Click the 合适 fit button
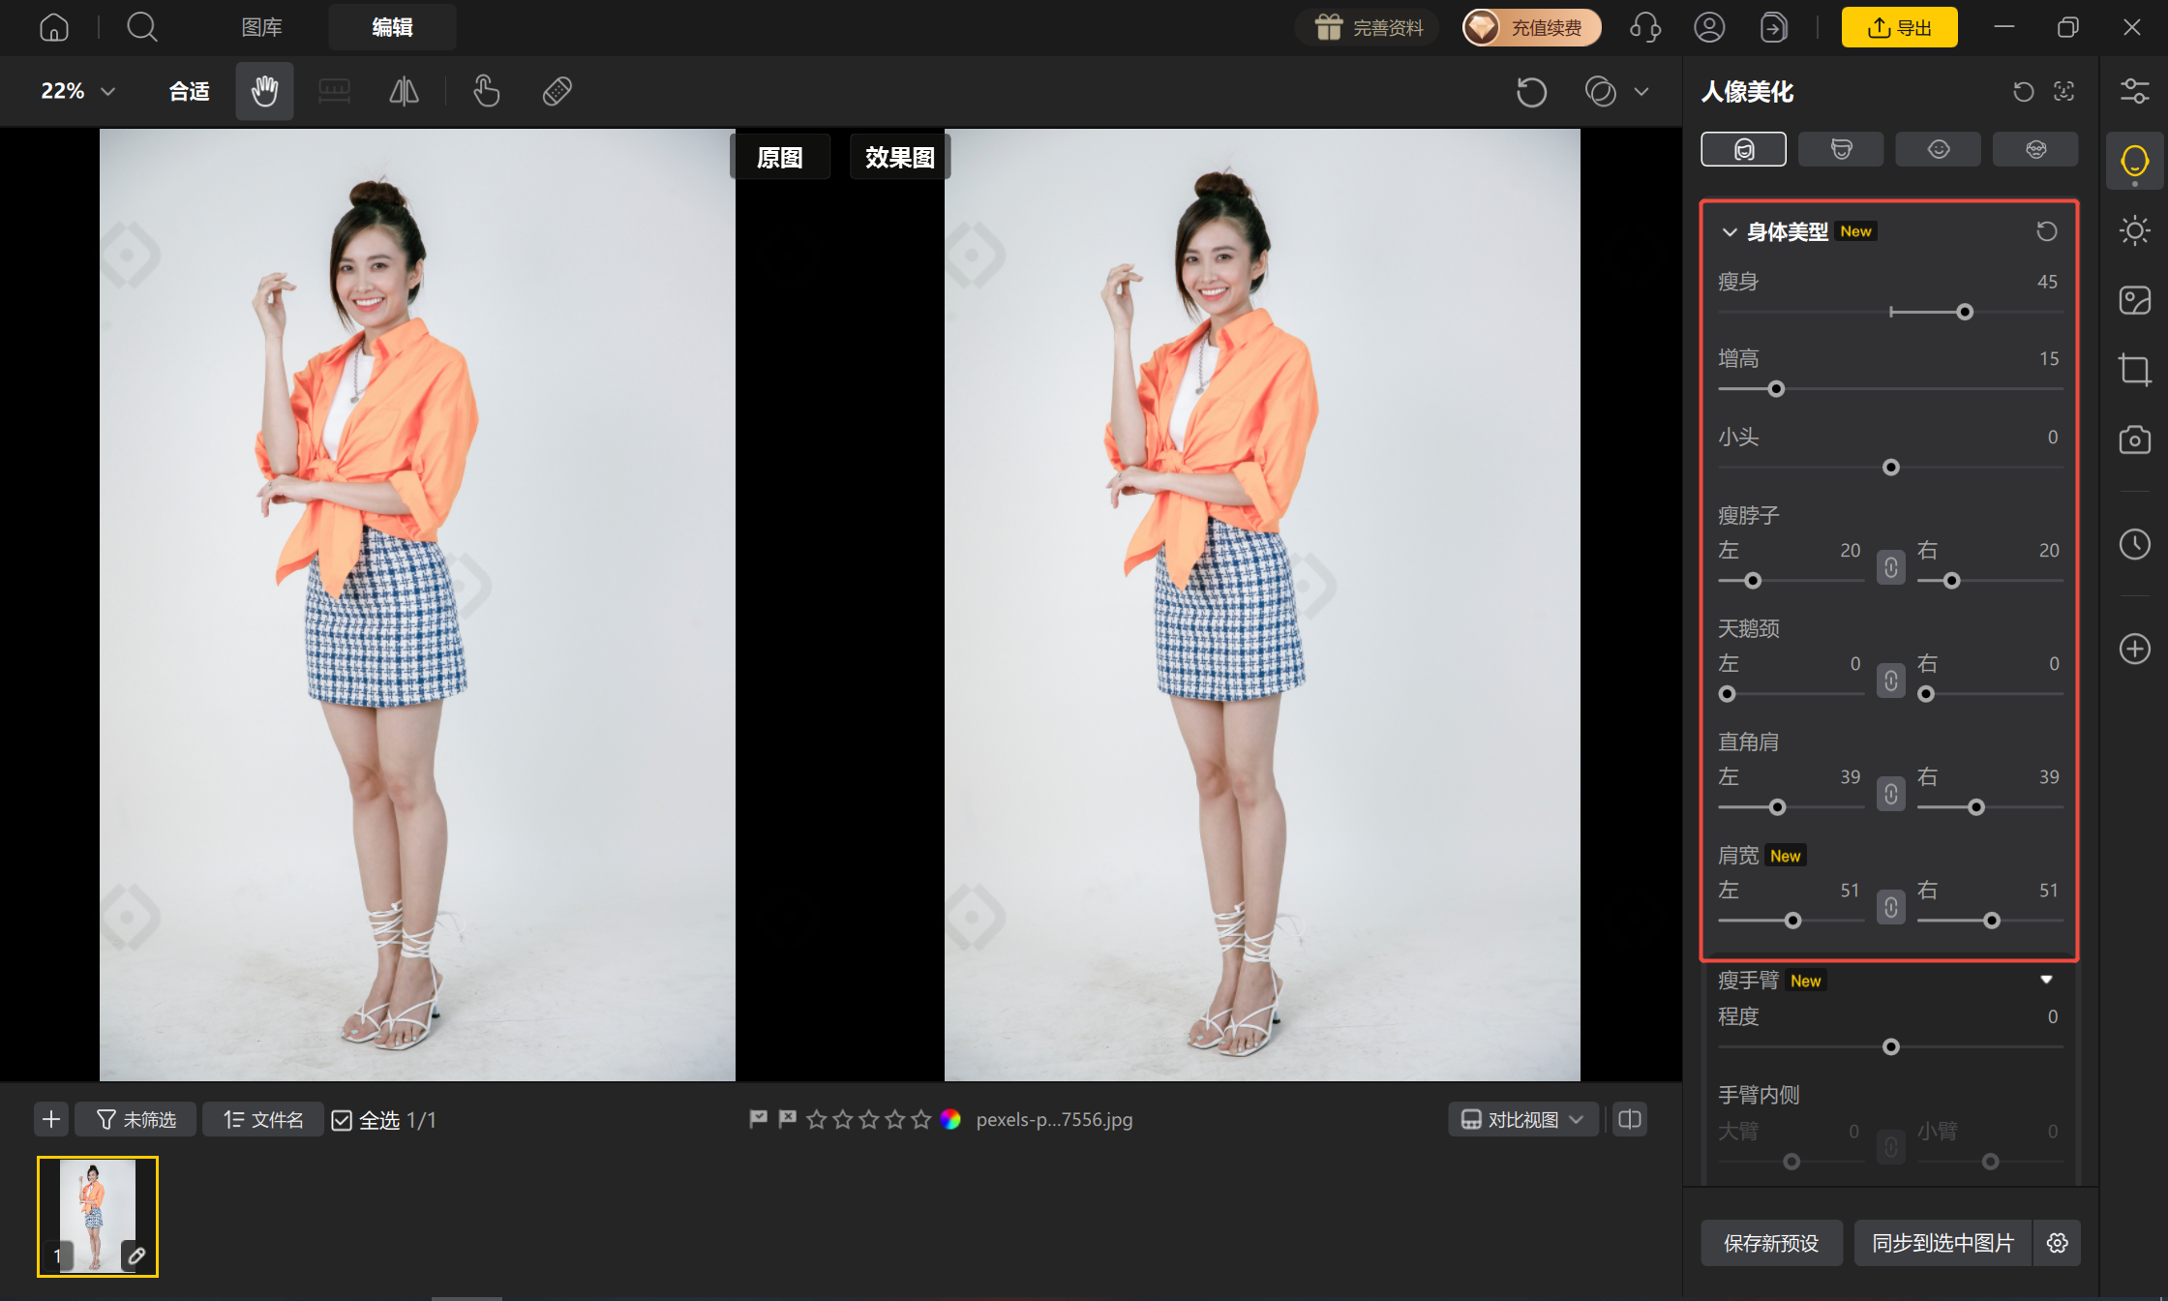The width and height of the screenshot is (2168, 1301). pyautogui.click(x=189, y=91)
